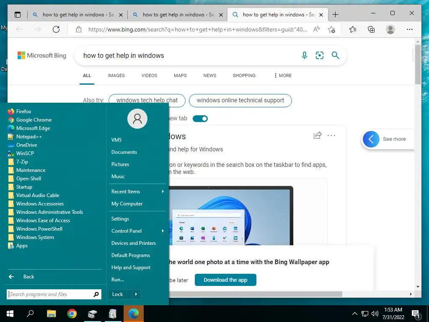
Task: Open Bing visual search camera icon
Action: (320, 55)
